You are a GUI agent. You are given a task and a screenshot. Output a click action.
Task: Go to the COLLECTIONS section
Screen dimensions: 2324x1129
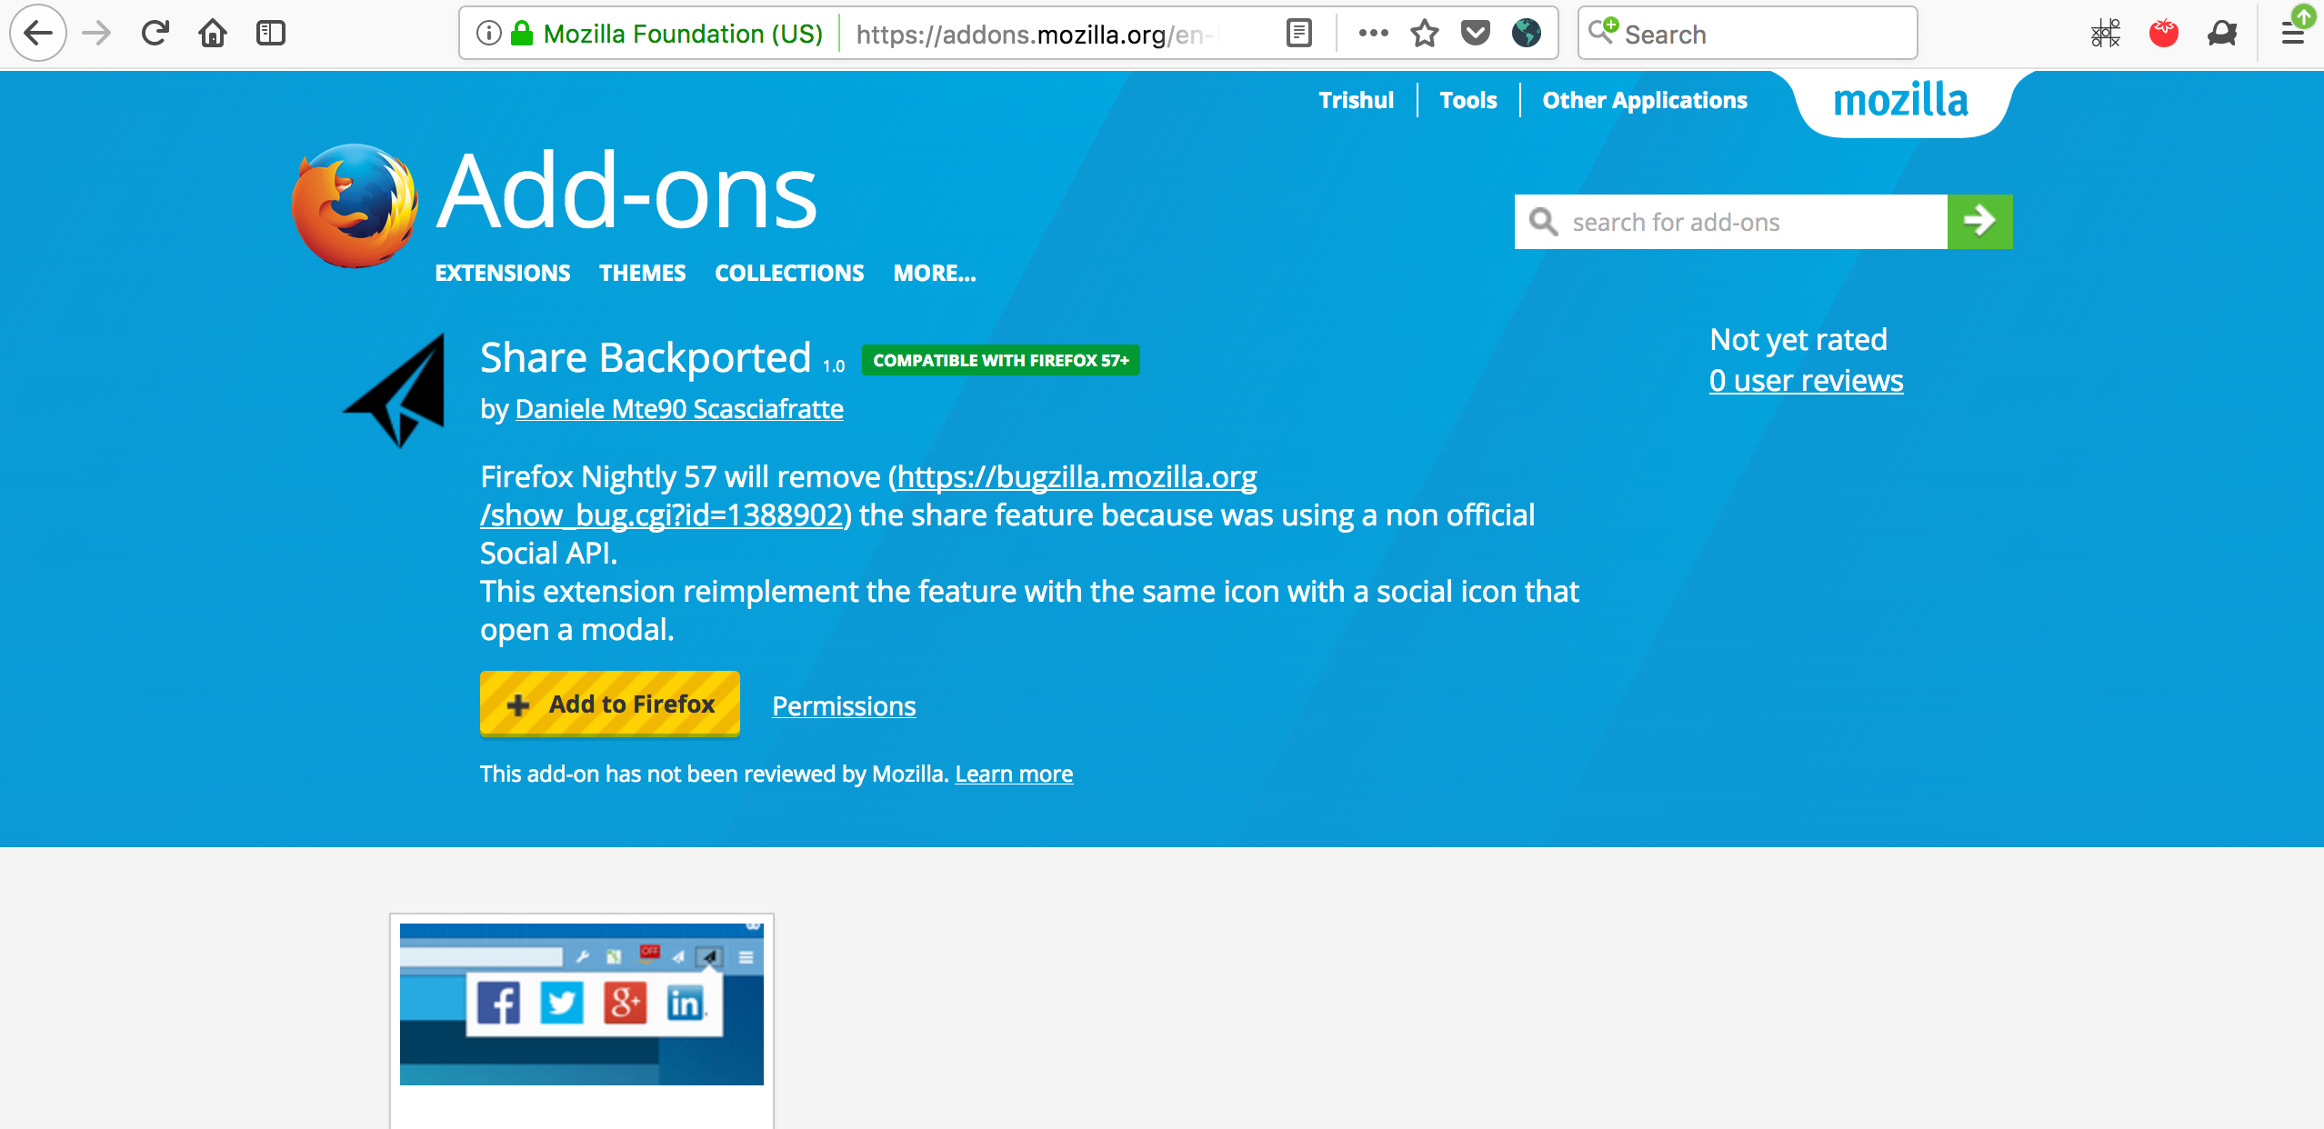789,273
